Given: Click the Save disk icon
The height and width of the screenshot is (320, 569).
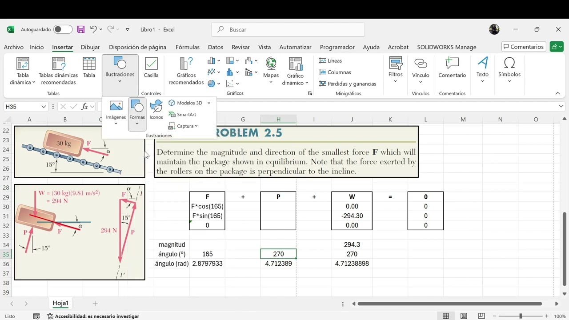Looking at the screenshot, I should pyautogui.click(x=81, y=29).
